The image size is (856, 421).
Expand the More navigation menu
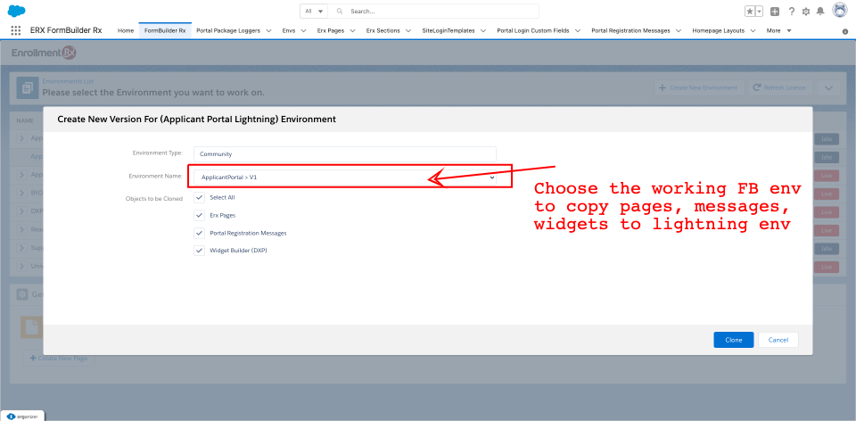[778, 30]
